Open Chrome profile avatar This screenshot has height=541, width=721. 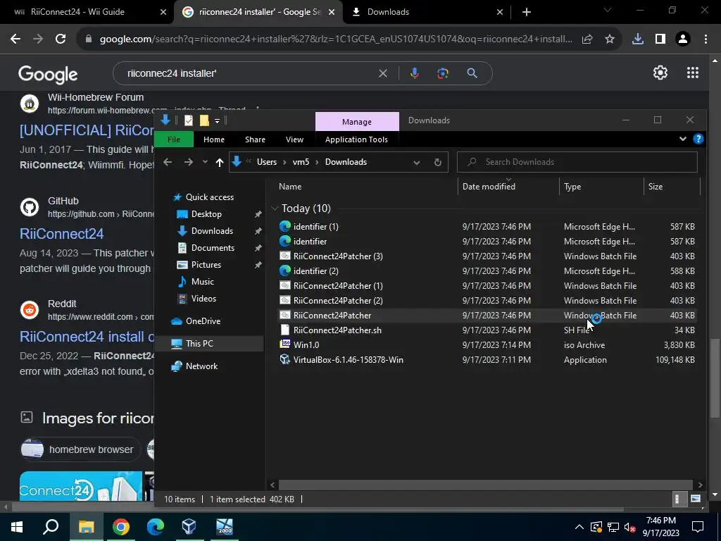(682, 39)
